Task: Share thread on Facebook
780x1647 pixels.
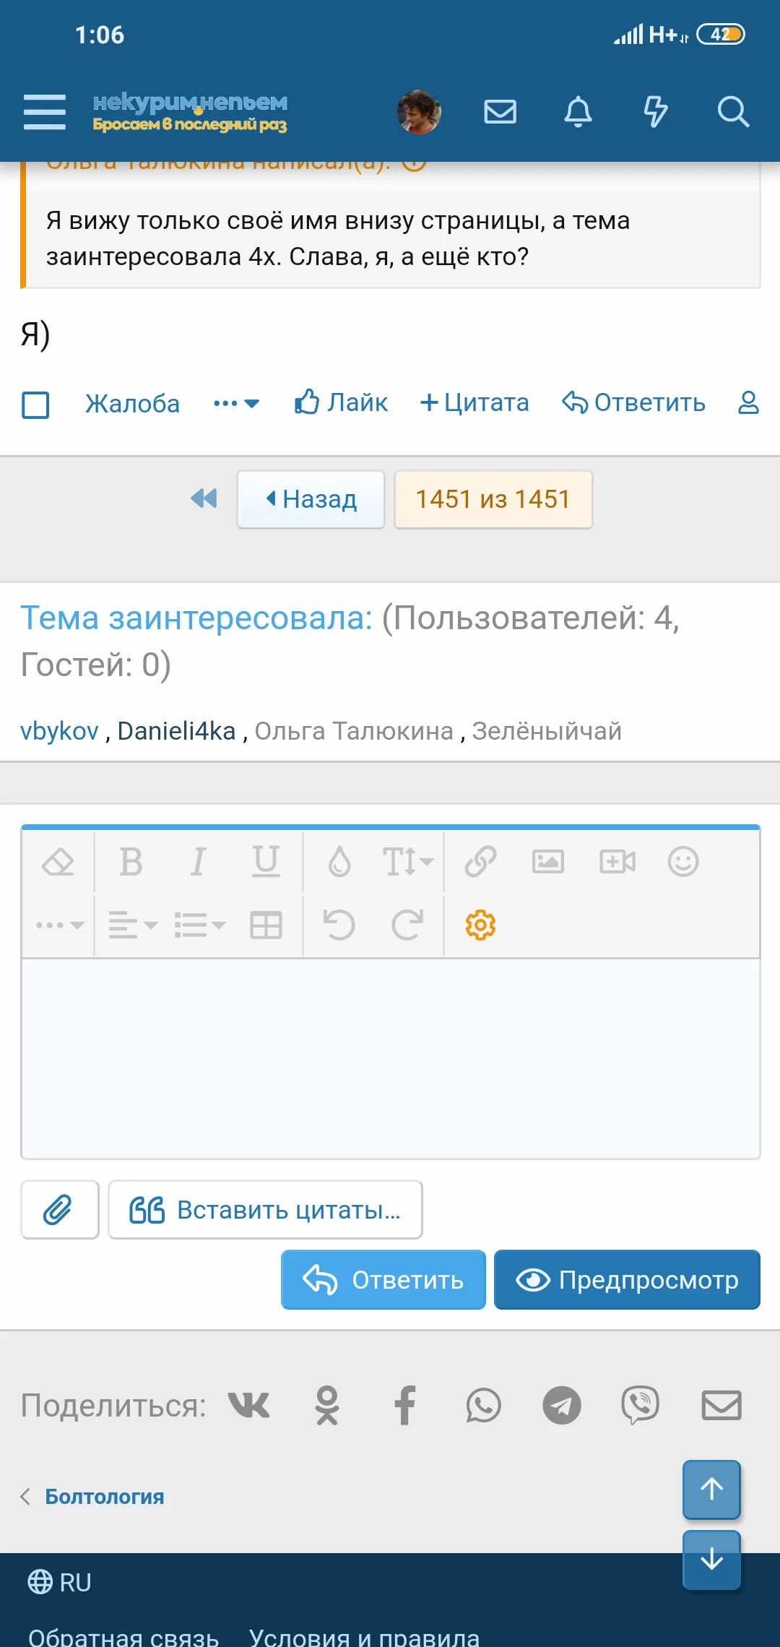Action: (405, 1405)
